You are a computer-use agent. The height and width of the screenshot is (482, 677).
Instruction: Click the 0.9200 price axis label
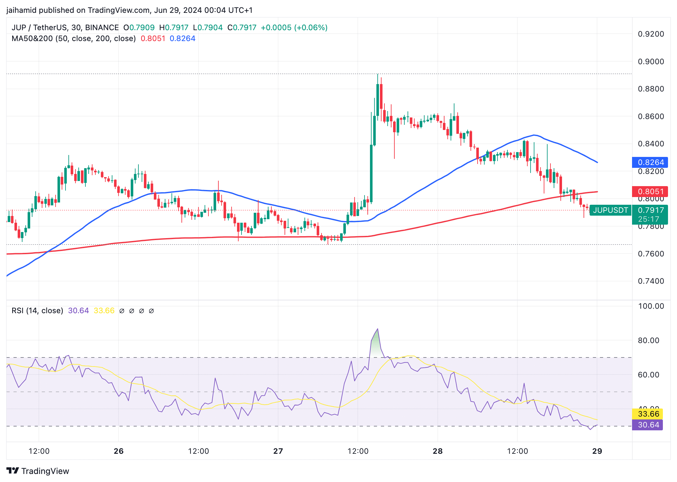click(x=651, y=34)
